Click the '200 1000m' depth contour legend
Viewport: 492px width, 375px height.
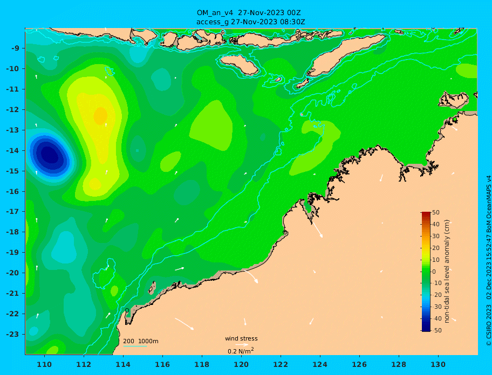[141, 341]
